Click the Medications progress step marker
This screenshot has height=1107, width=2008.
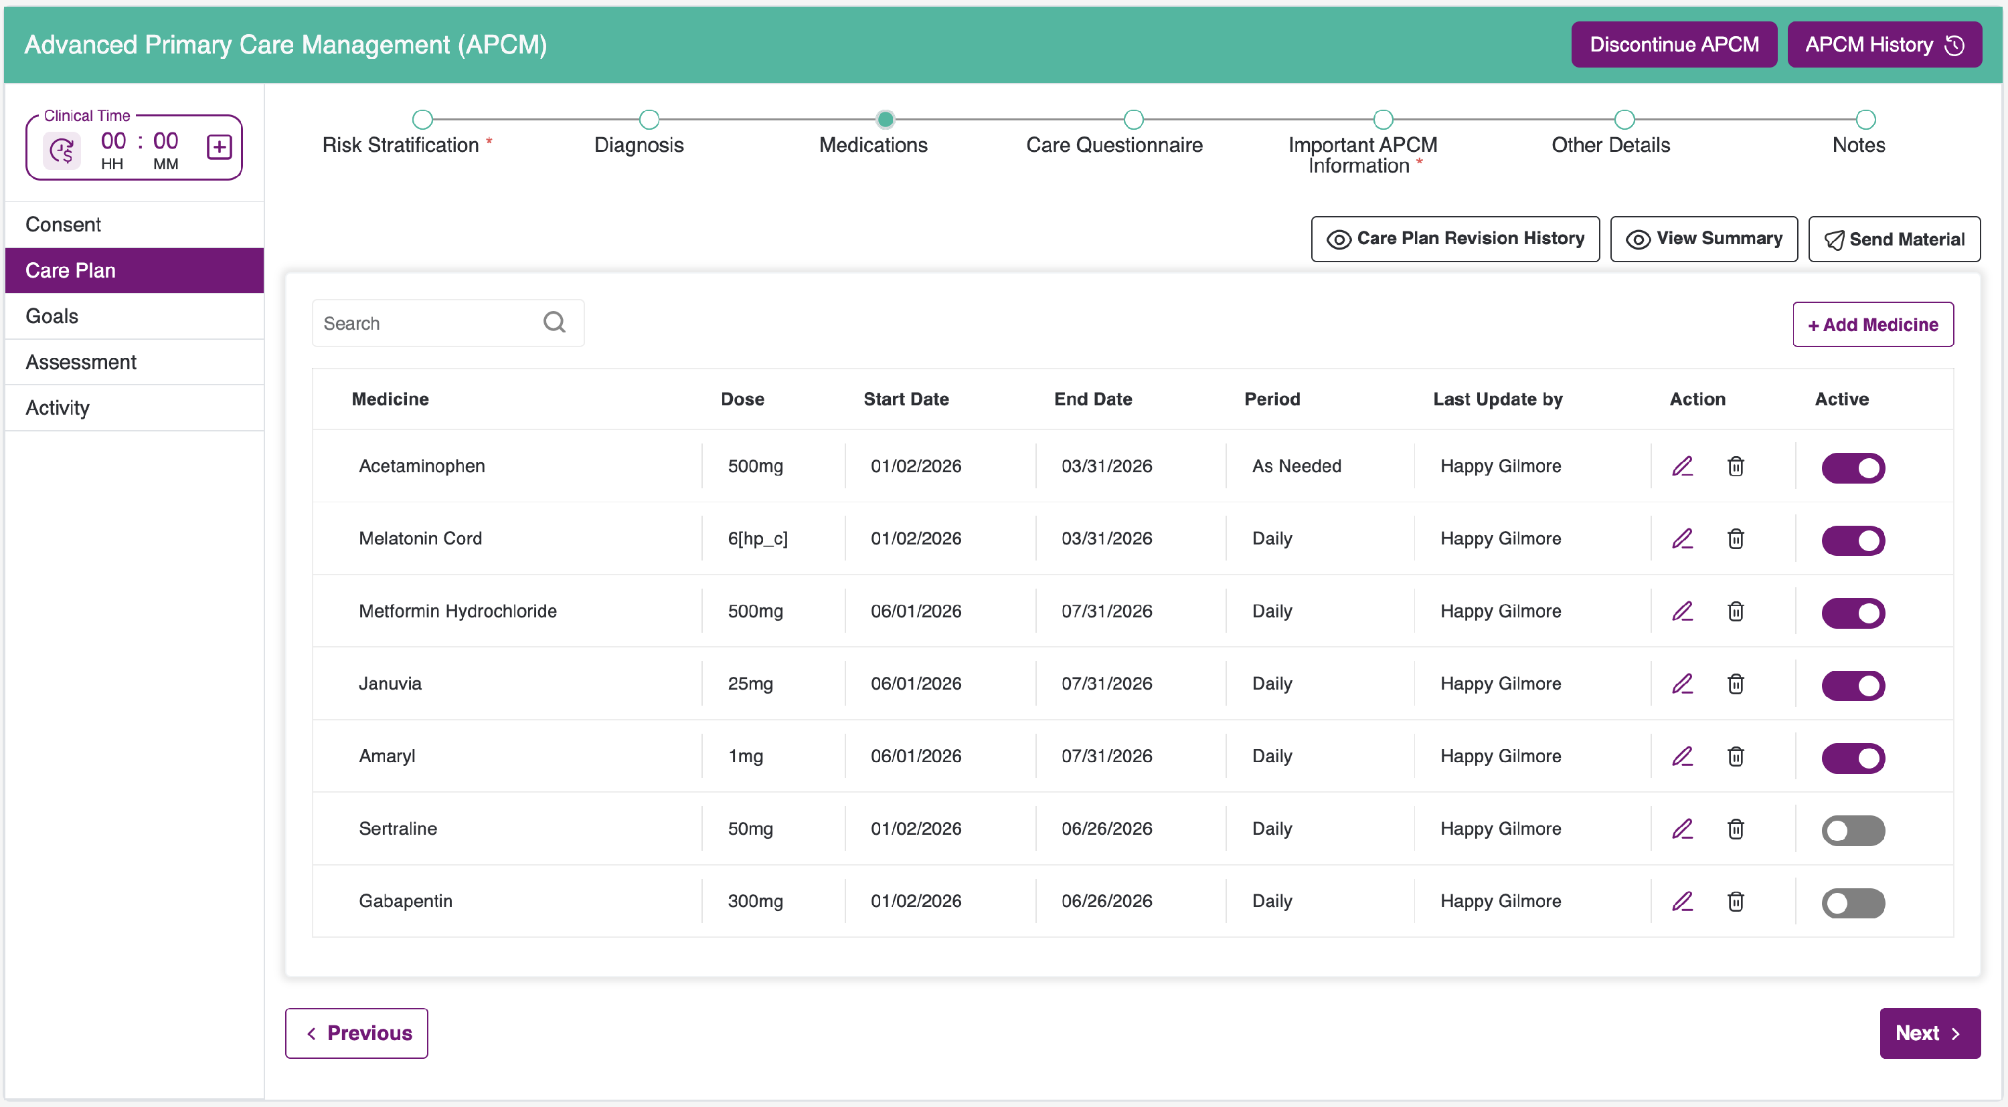tap(885, 119)
